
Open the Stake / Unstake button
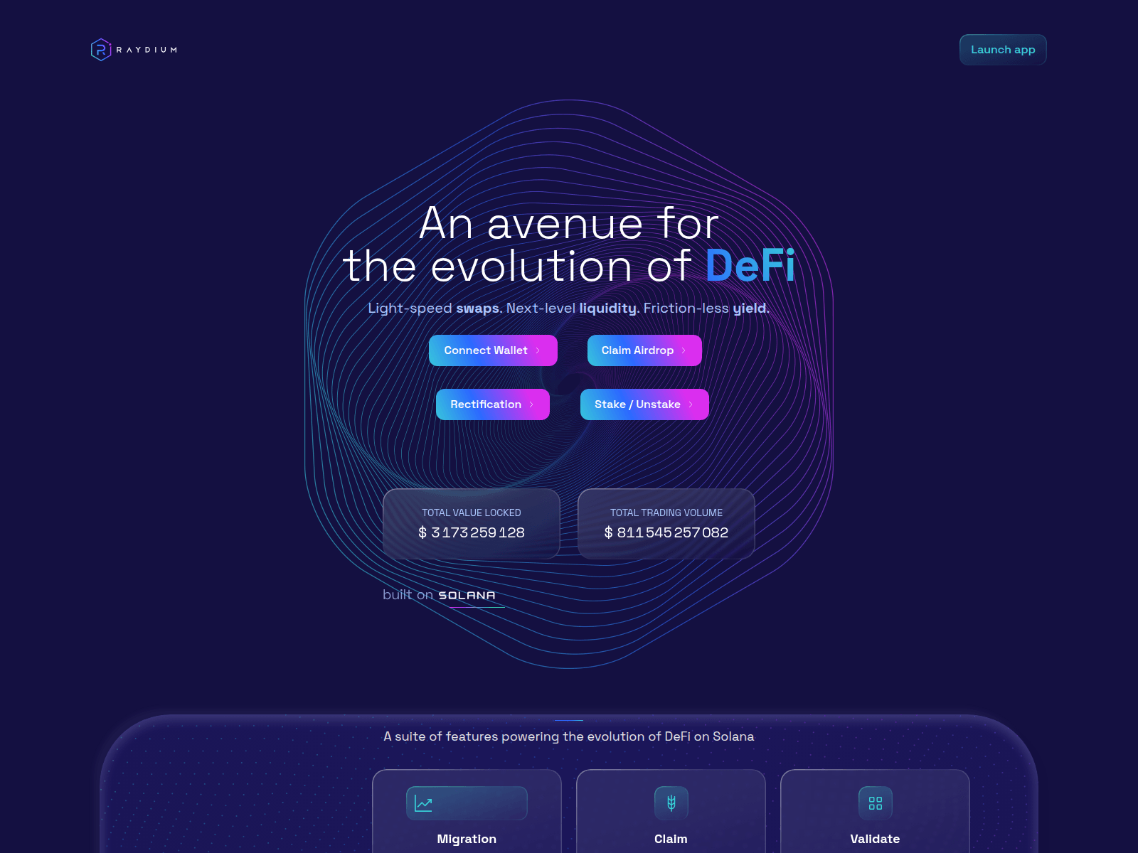pyautogui.click(x=644, y=404)
